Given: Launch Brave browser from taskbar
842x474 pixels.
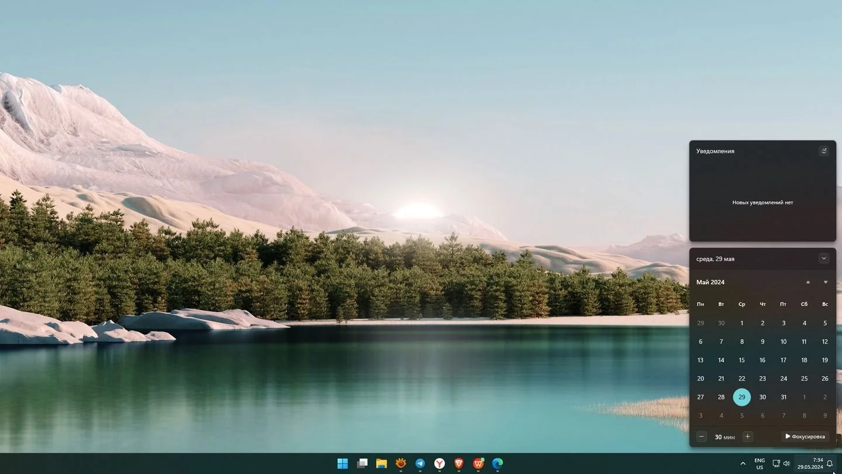Looking at the screenshot, I should pos(458,463).
